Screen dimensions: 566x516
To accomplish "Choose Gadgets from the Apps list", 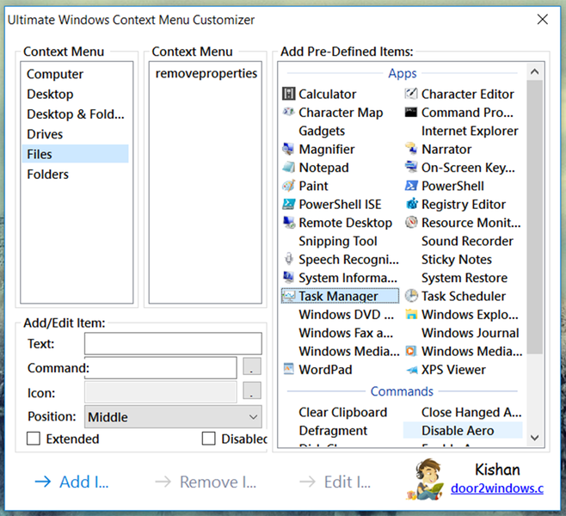I will (322, 131).
